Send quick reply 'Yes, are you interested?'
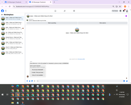Screen dimensions: 131x105 pyautogui.click(x=37, y=70)
